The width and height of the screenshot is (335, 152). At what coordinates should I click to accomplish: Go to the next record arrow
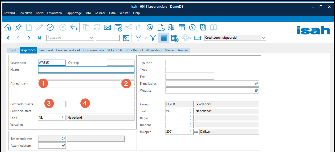(29, 38)
